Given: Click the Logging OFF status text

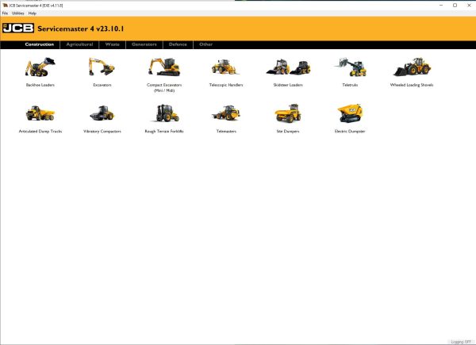Looking at the screenshot, I should pyautogui.click(x=461, y=342).
